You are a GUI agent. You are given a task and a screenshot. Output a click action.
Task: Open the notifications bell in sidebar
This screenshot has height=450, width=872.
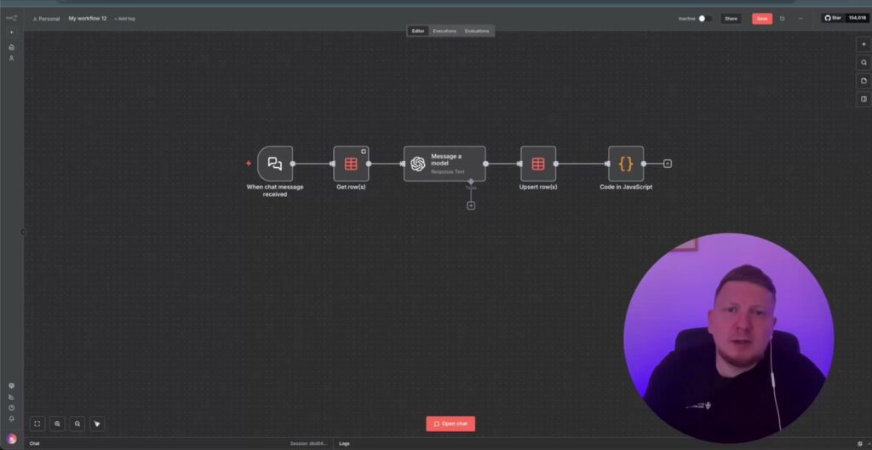[x=12, y=418]
